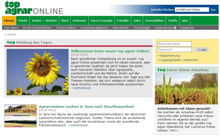
Task: Click the 'Inhalte finden' label
Action: coord(162,10)
